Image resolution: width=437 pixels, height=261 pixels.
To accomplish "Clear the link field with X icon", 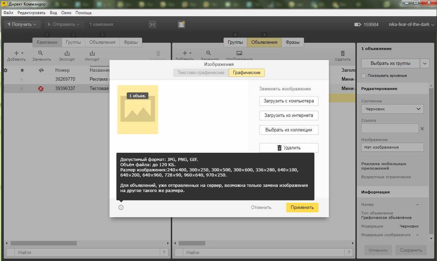I will click(422, 129).
